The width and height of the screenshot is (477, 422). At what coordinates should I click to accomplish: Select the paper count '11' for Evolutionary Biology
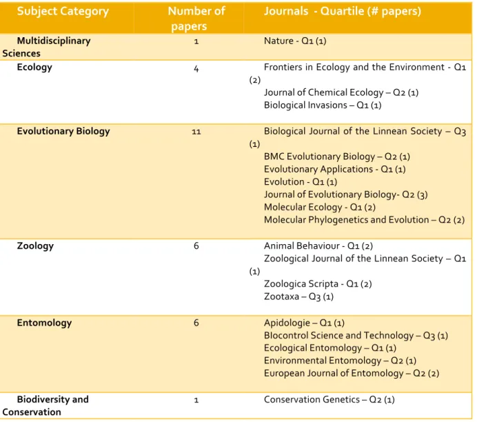point(196,132)
